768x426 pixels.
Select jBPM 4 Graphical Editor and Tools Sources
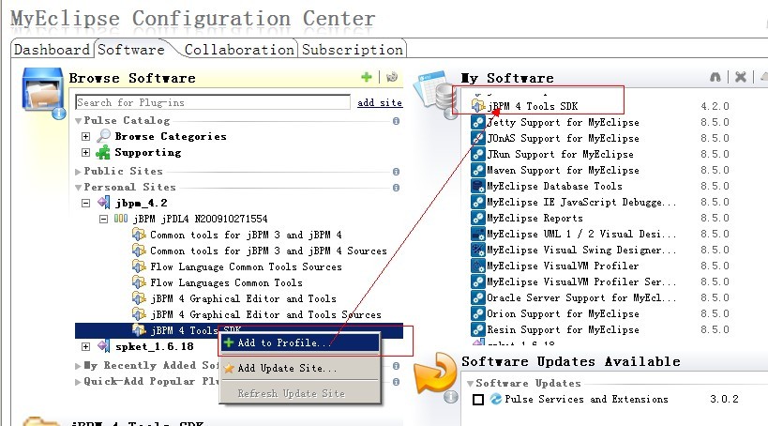click(x=266, y=314)
